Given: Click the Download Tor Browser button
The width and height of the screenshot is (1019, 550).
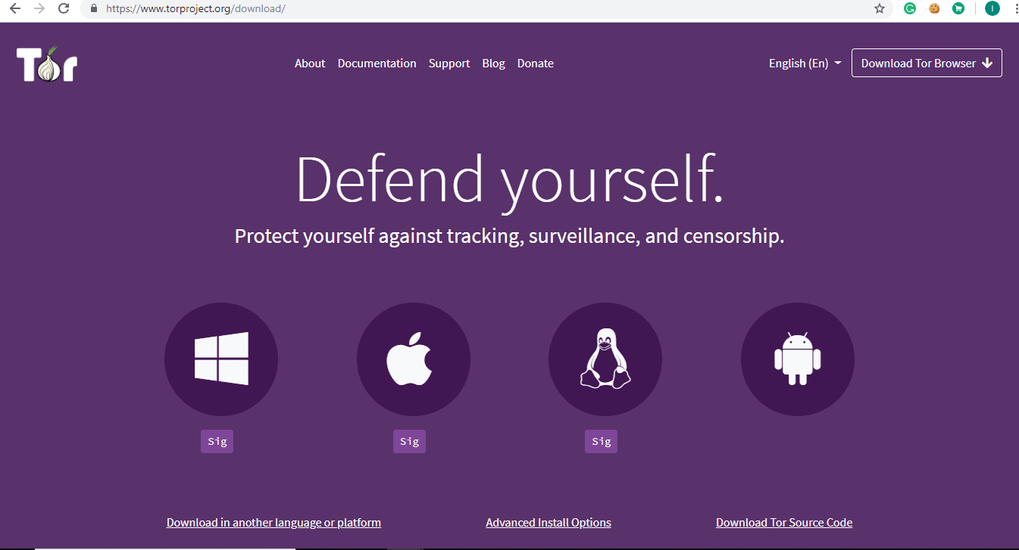Looking at the screenshot, I should [927, 63].
